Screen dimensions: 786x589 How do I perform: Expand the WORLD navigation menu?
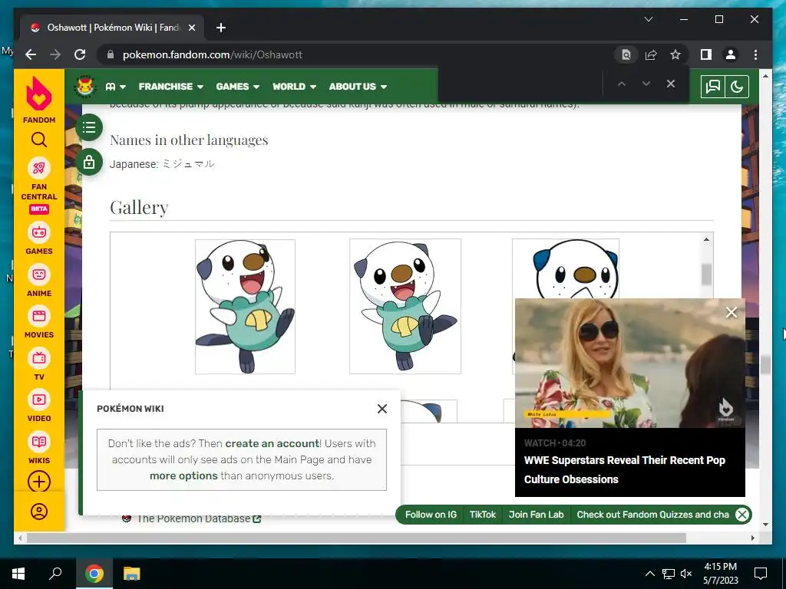point(294,87)
